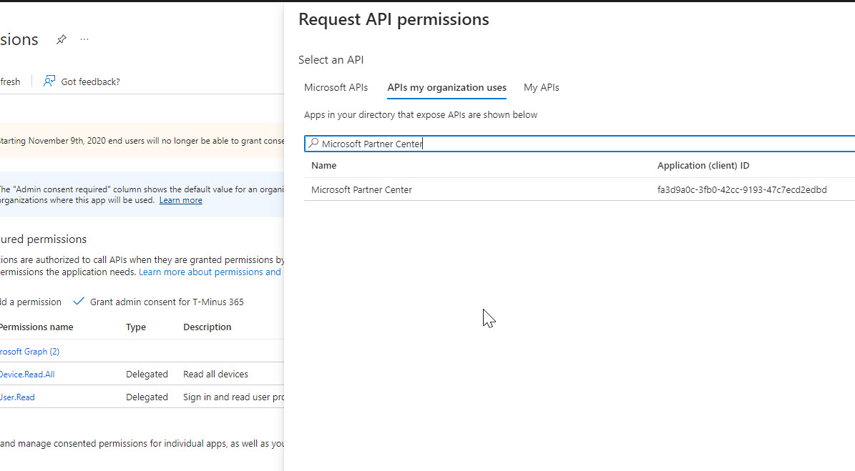Click the checkmark icon for Grant admin consent

pyautogui.click(x=79, y=302)
